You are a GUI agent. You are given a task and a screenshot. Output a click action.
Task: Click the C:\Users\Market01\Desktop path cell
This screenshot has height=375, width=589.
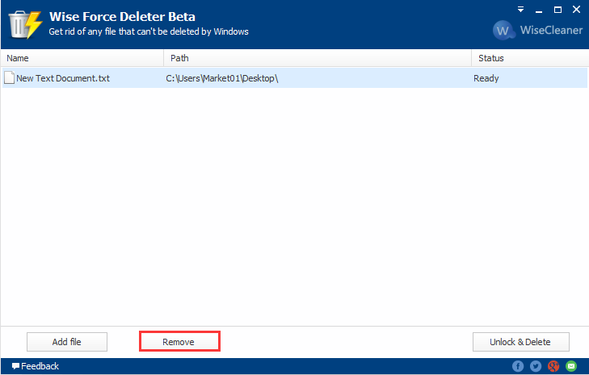point(222,78)
